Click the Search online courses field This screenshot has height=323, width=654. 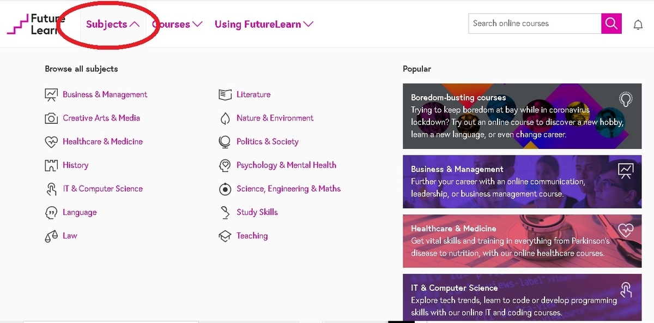(x=535, y=23)
